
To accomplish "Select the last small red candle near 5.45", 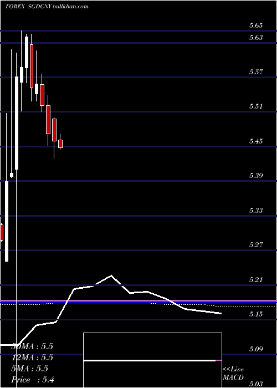I will tap(60, 144).
